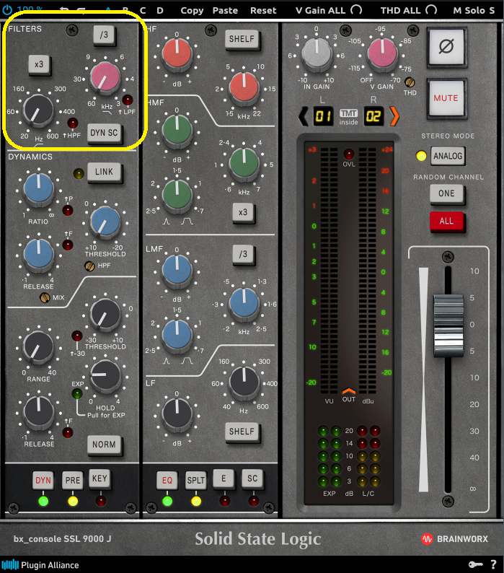504x573 pixels.
Task: Mute the channel with MUTE button
Action: pos(446,98)
